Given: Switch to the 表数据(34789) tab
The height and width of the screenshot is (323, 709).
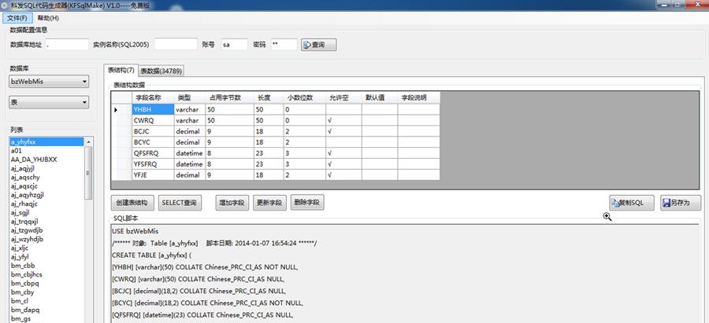Looking at the screenshot, I should (161, 71).
